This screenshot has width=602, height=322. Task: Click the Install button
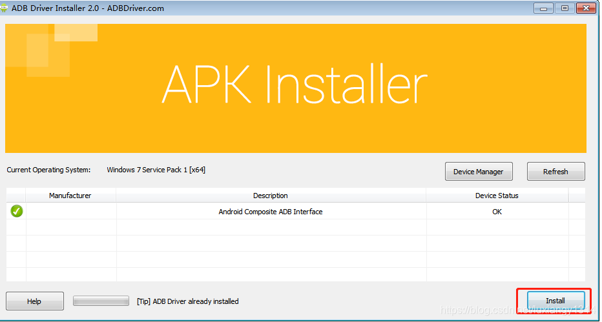[555, 301]
